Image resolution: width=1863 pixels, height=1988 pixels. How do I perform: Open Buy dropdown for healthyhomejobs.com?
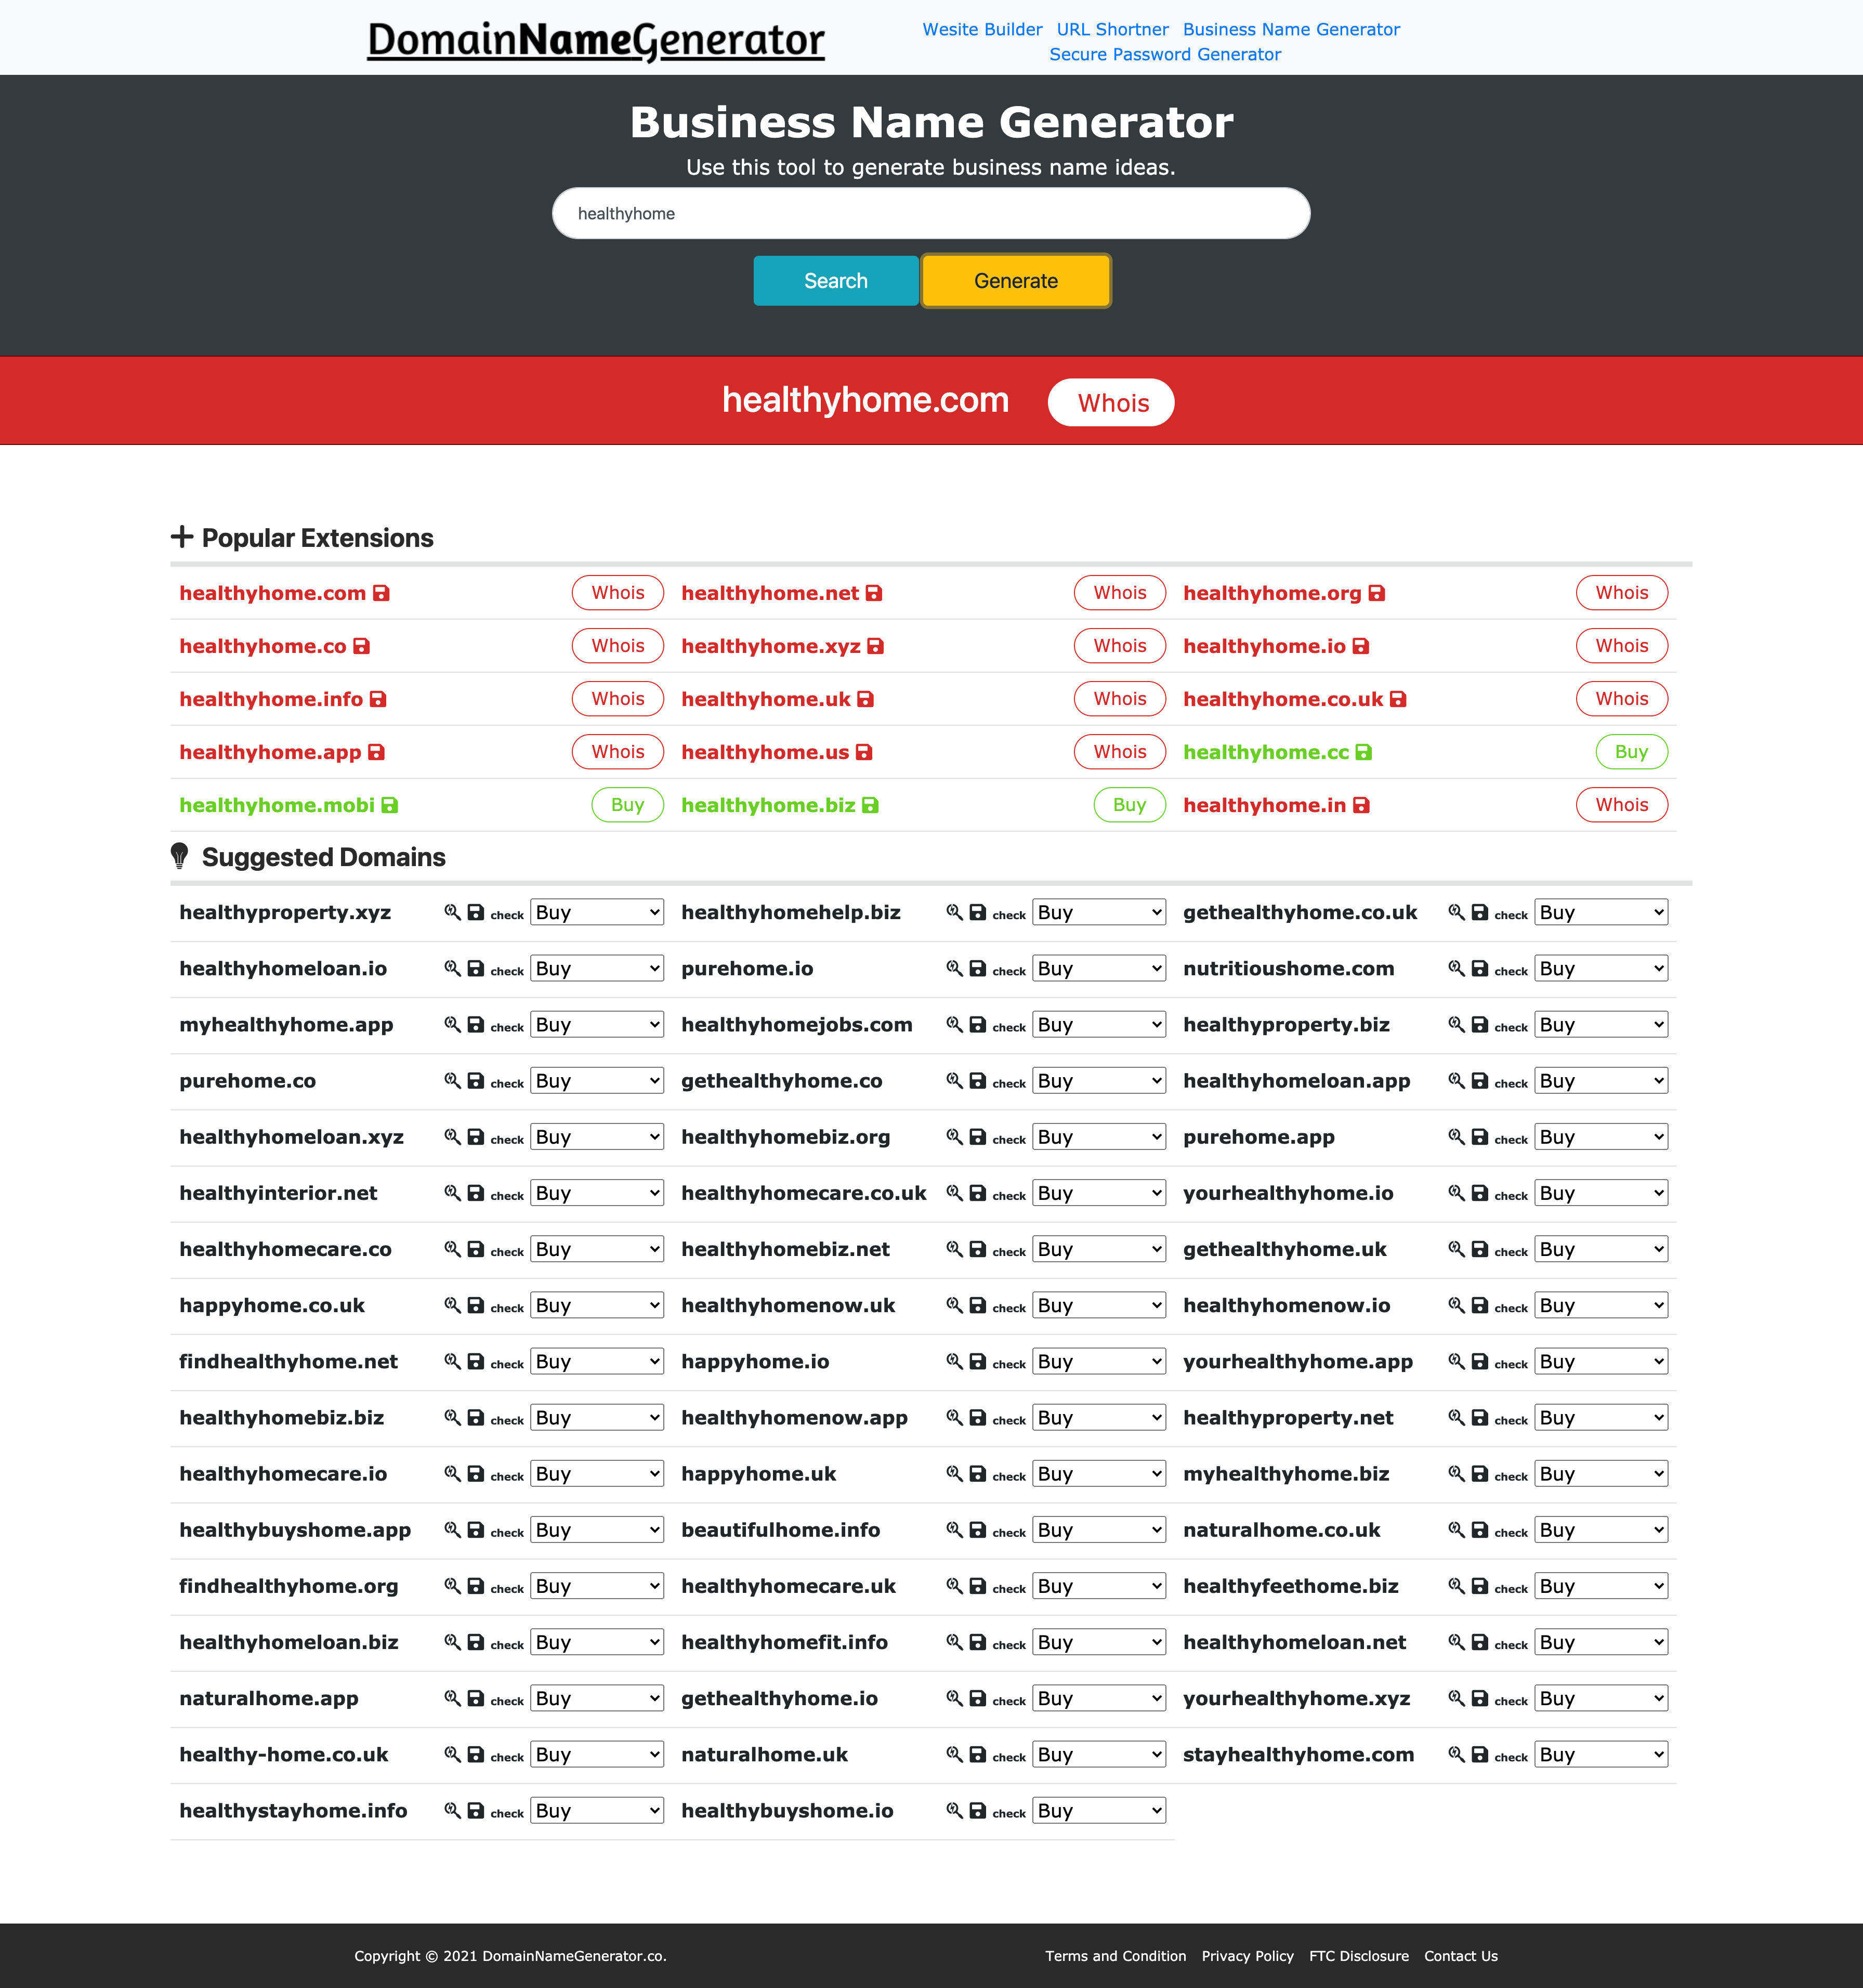click(1099, 1024)
